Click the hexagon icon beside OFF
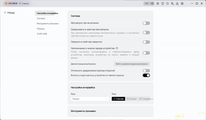 pos(152,4)
